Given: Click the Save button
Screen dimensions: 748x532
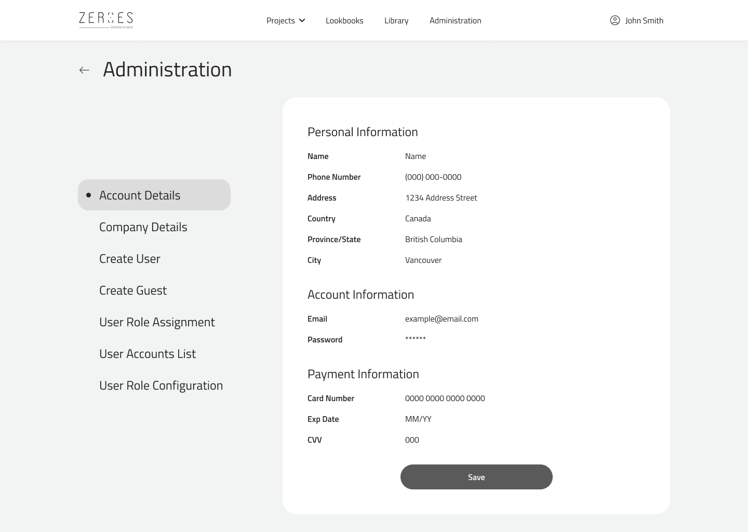Looking at the screenshot, I should 476,477.
